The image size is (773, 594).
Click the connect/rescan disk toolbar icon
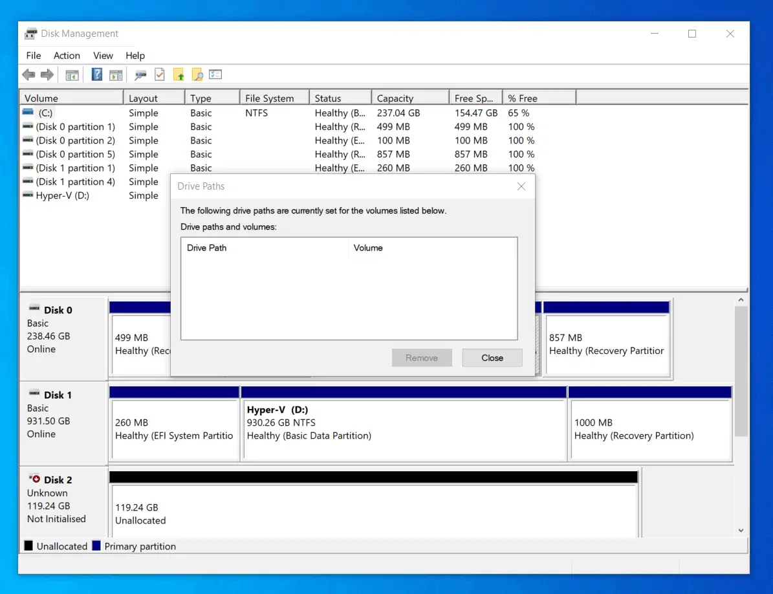[140, 75]
